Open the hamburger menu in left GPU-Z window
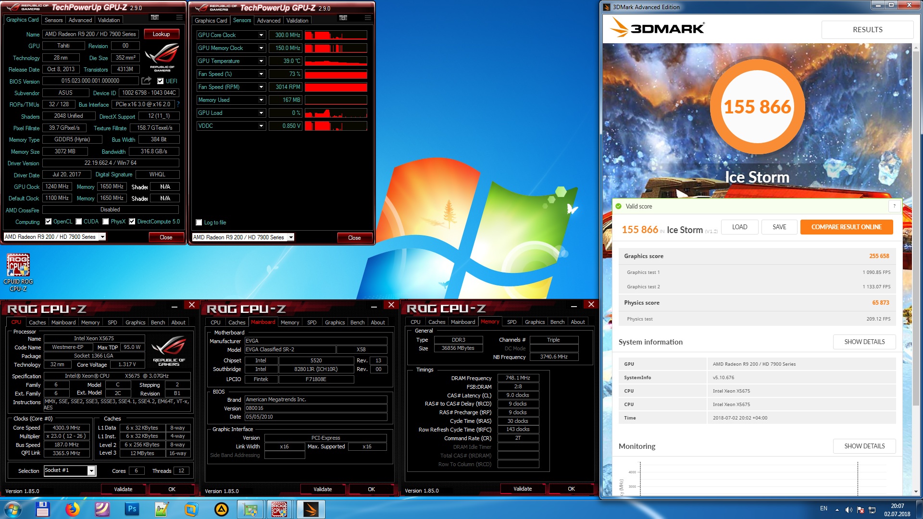 179,17
